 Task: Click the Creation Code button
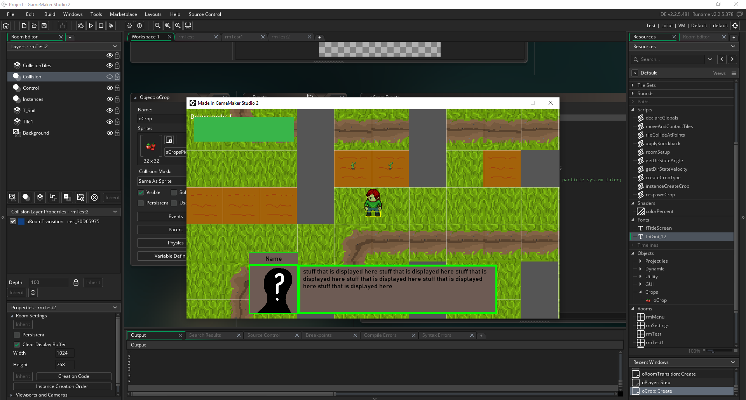click(x=74, y=376)
